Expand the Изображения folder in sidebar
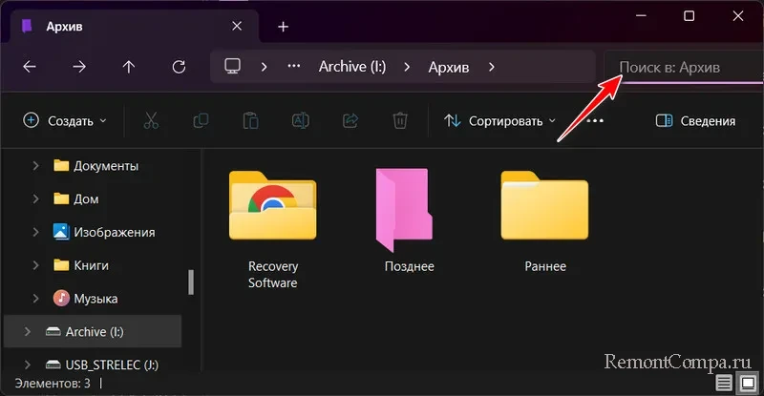764x396 pixels. pyautogui.click(x=36, y=232)
